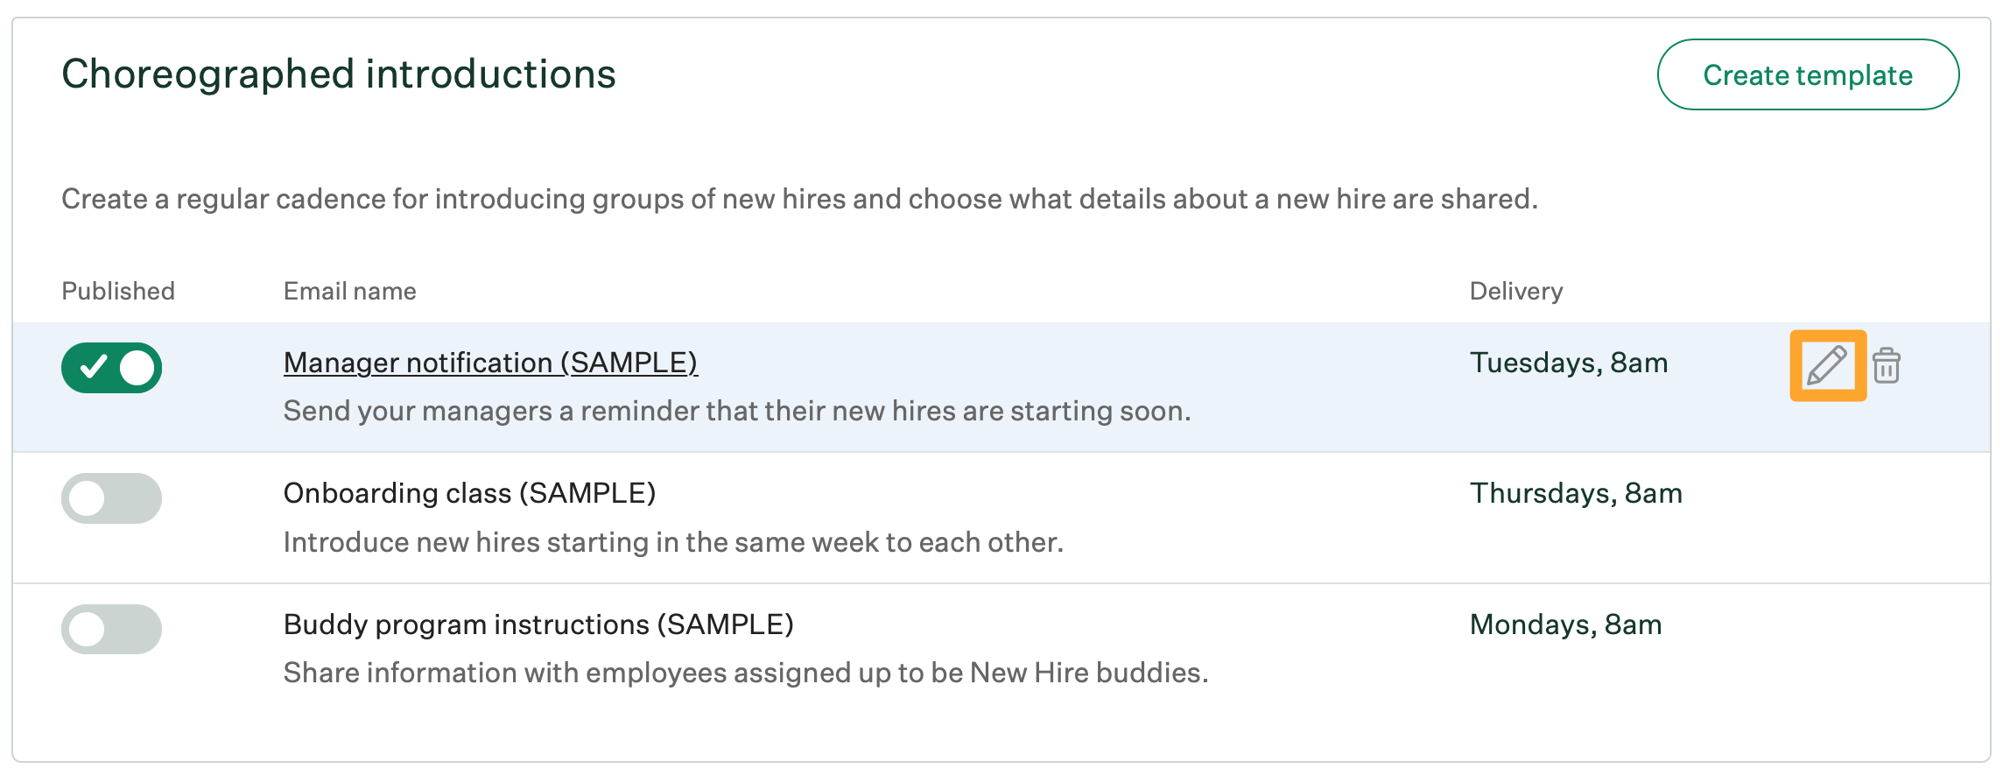The image size is (2003, 783).
Task: Click the Thursdays, 8am delivery value
Action: [1576, 493]
